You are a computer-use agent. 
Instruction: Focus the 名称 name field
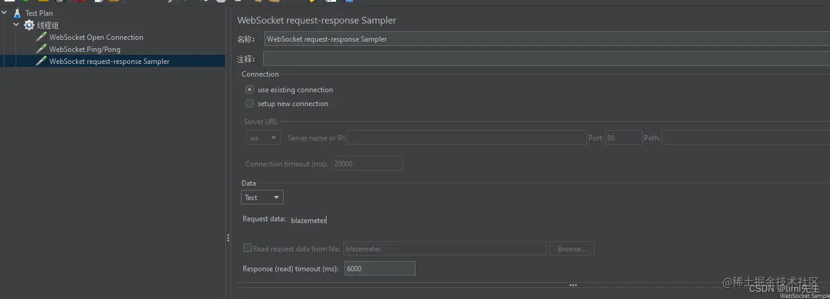click(547, 39)
